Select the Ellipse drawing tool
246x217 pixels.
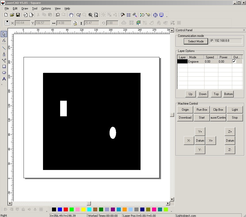pos(4,73)
